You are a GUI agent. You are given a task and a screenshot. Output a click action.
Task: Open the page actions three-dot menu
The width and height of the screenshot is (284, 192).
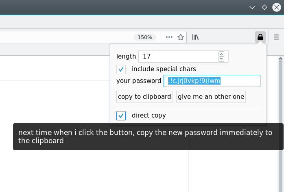coord(169,37)
